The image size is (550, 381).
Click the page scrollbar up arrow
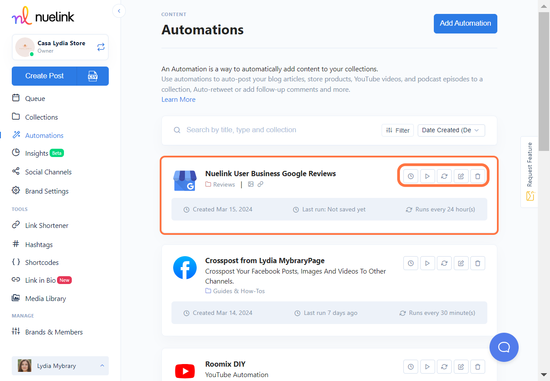click(x=544, y=6)
